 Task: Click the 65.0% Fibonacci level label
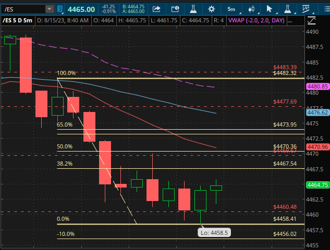(65, 124)
